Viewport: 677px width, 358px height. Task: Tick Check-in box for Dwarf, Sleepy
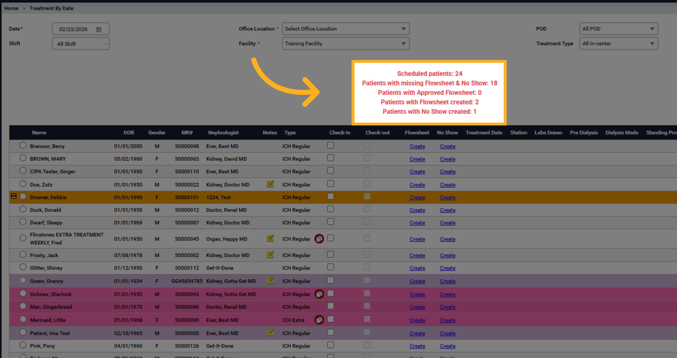point(331,222)
